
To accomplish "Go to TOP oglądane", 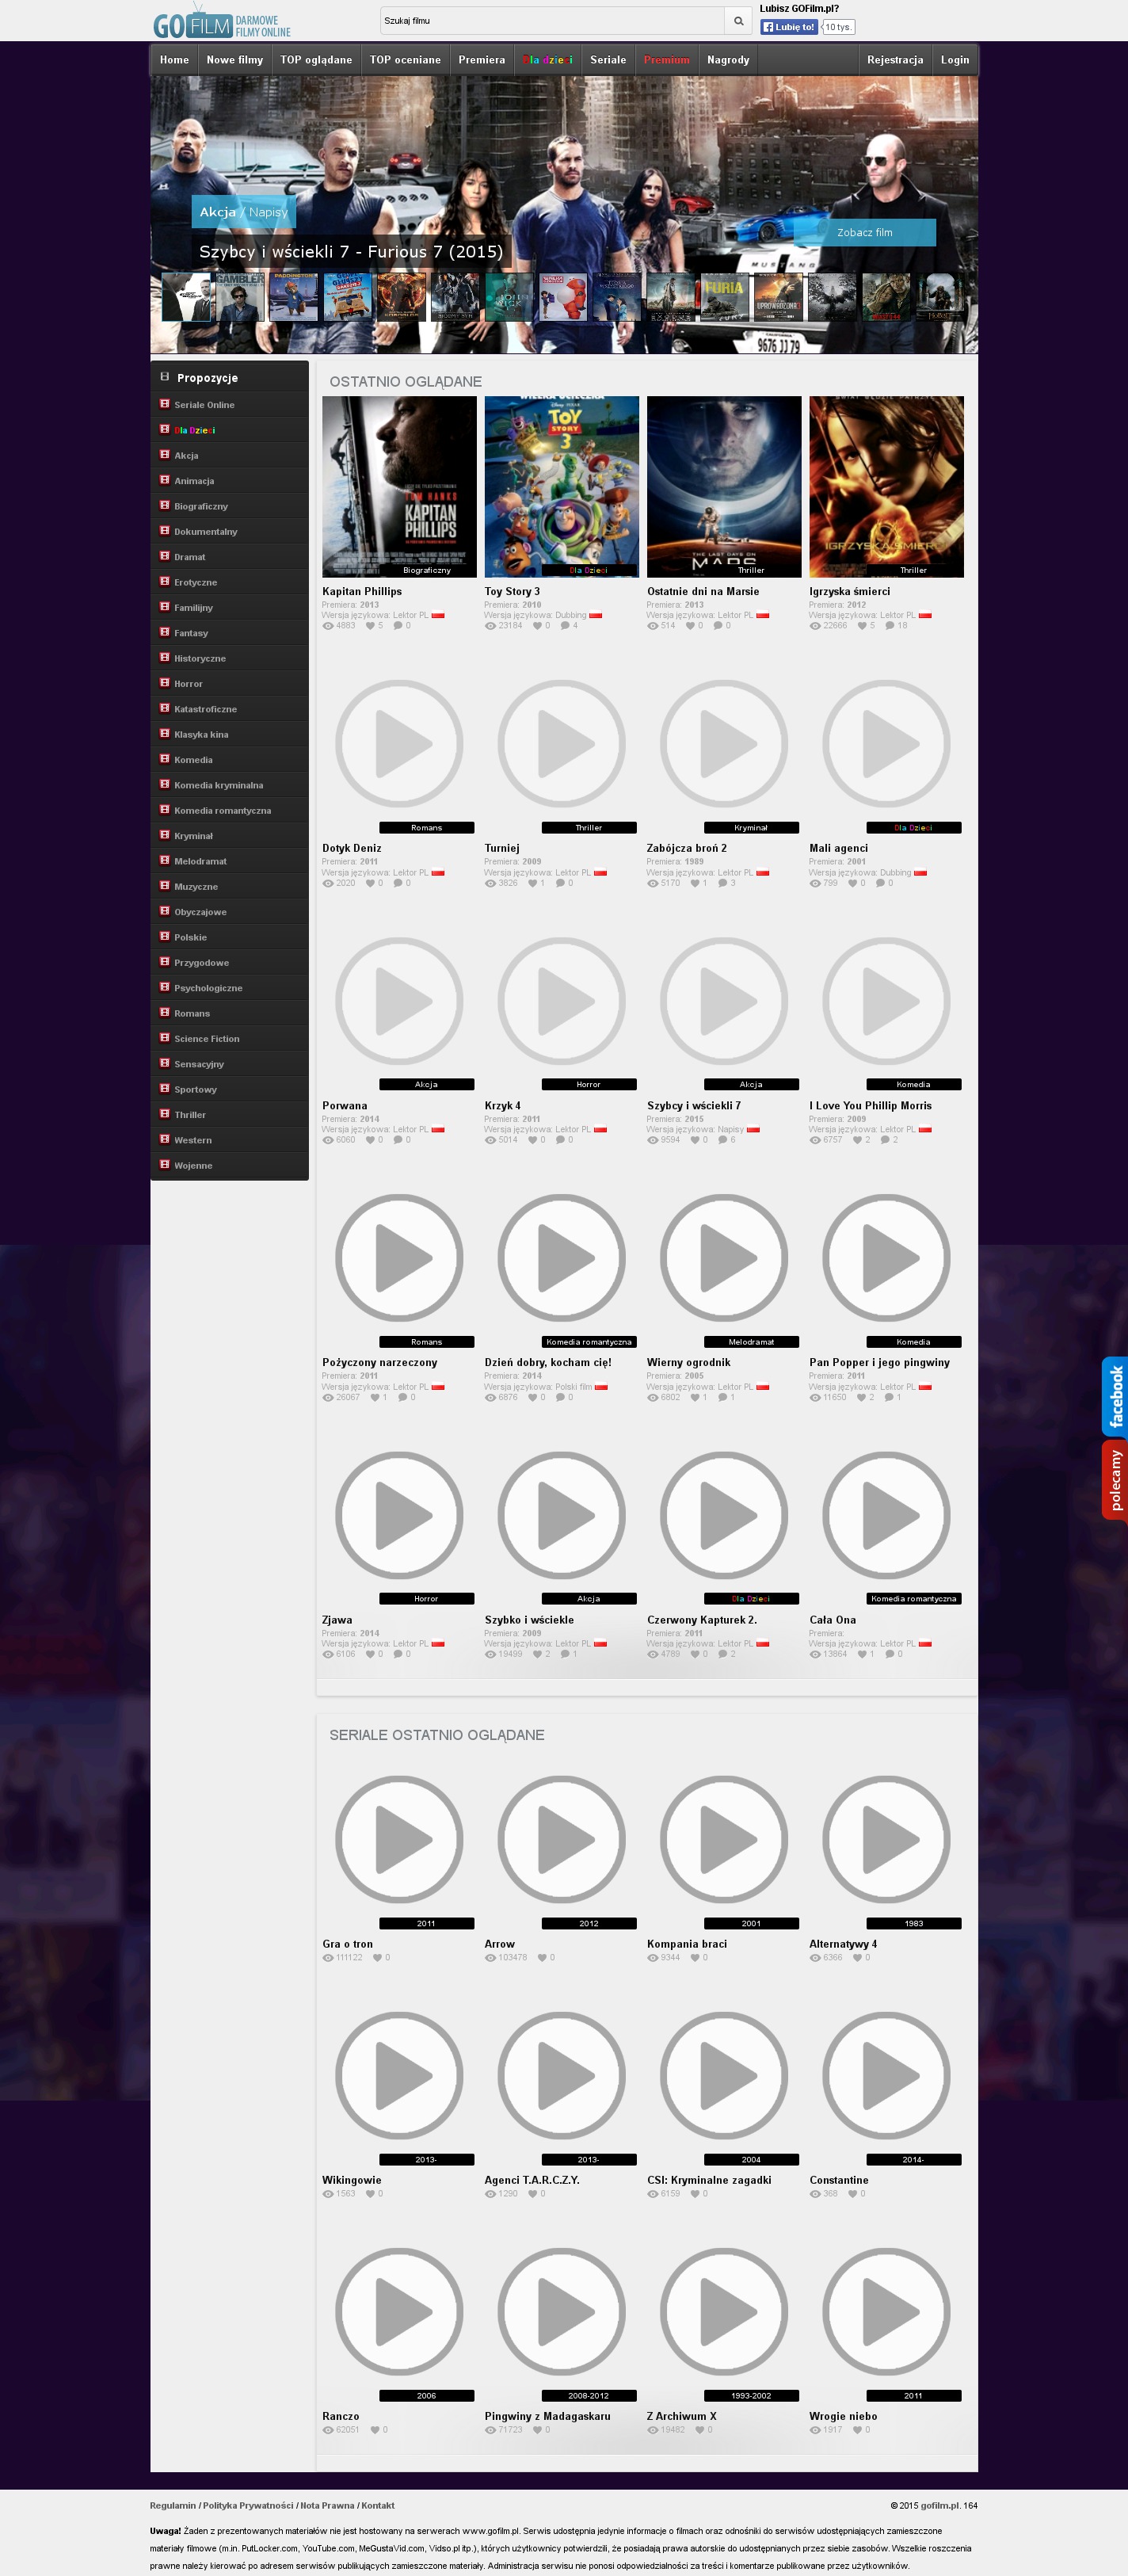I will [x=316, y=60].
